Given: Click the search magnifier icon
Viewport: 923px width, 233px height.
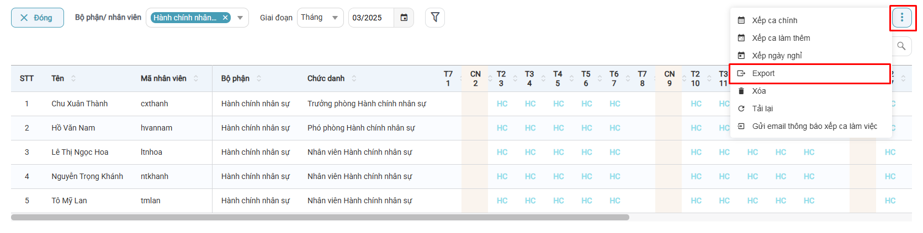Looking at the screenshot, I should pos(901,46).
